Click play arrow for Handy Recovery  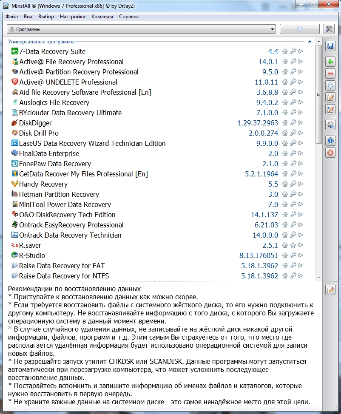point(301,184)
